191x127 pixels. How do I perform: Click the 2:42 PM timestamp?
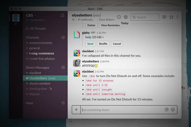click(x=99, y=72)
